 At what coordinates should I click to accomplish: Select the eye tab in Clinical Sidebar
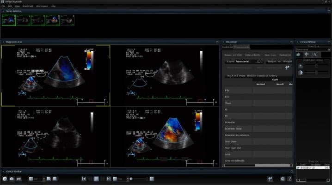click(299, 55)
